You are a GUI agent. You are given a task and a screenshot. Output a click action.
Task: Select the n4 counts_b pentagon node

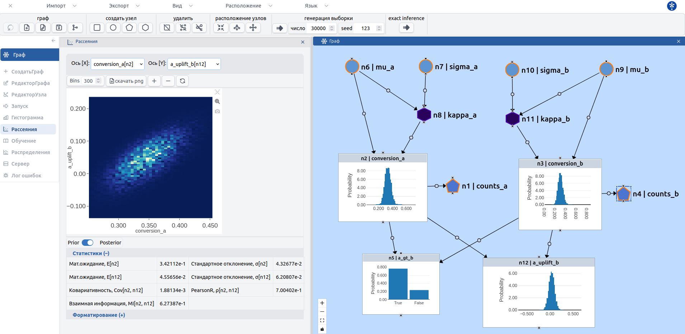click(x=623, y=194)
